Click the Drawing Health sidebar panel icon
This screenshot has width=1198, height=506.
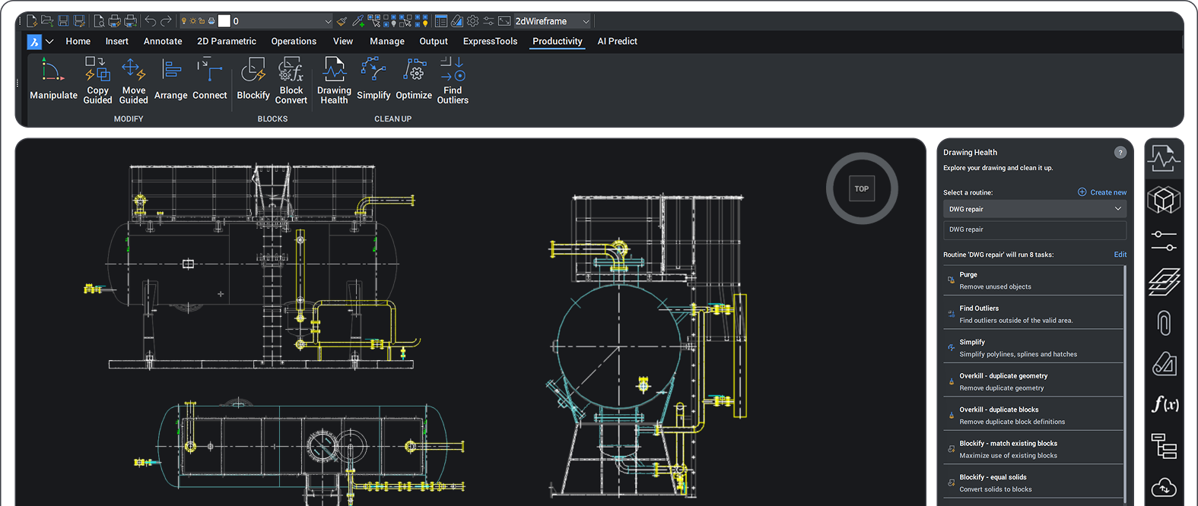(1164, 159)
